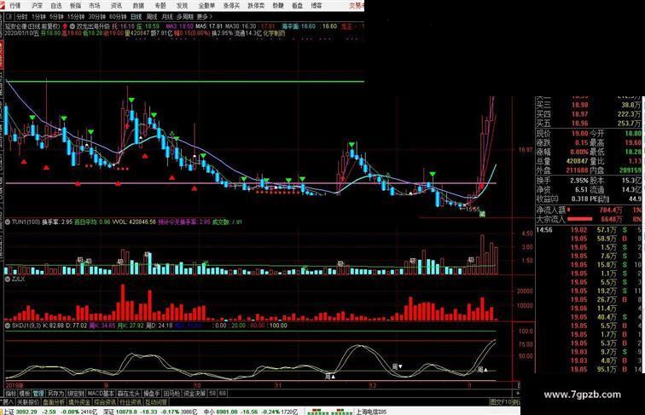Screen dimensions: 645x415
Task: Expand the 更多 > period options
Action: click(204, 17)
